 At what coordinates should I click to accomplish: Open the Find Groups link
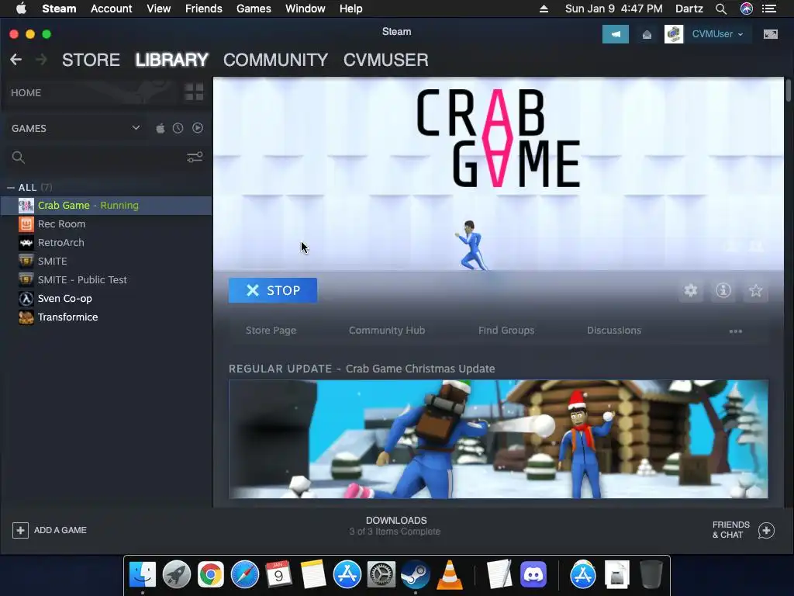coord(506,331)
